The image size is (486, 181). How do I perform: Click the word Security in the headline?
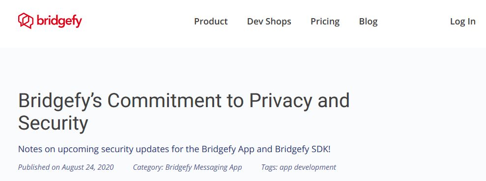point(53,123)
